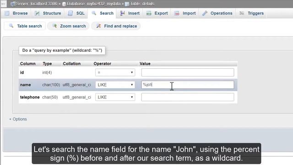
Task: Click the SQL tab document icon
Action: click(71, 13)
